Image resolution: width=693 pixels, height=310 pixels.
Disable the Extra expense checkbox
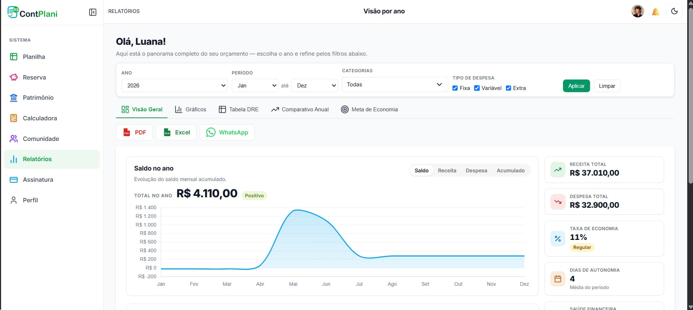[508, 88]
